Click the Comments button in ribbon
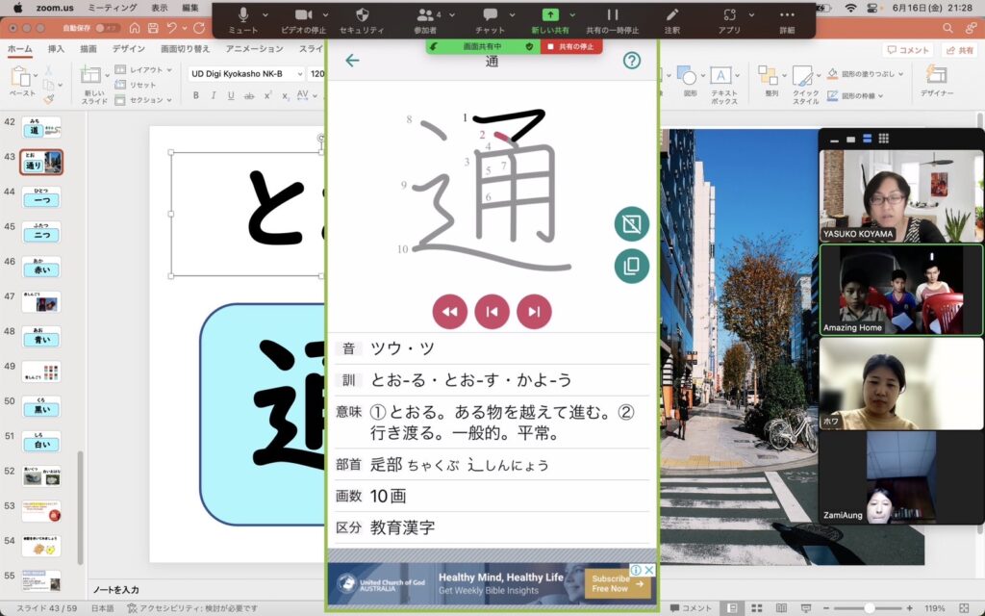The height and width of the screenshot is (616, 985). click(x=908, y=50)
